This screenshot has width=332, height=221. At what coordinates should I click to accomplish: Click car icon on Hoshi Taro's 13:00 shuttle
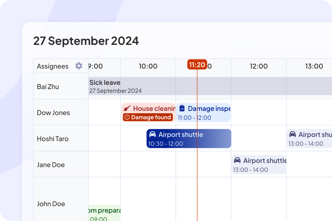[x=293, y=135]
